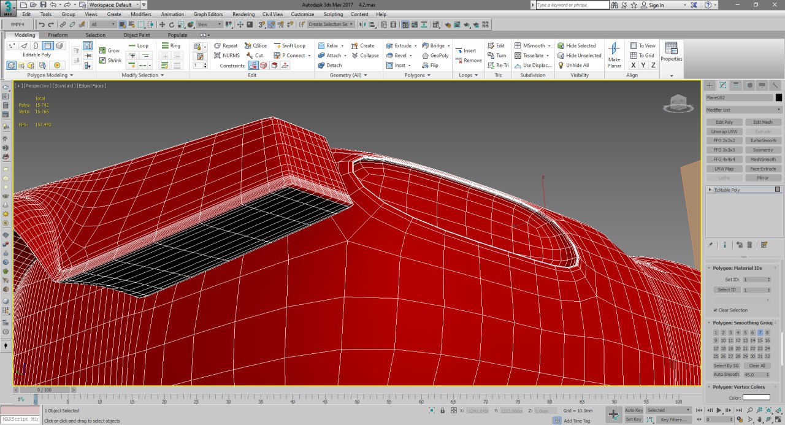The height and width of the screenshot is (425, 785).
Task: Toggle smoothing group 32
Action: 767,356
